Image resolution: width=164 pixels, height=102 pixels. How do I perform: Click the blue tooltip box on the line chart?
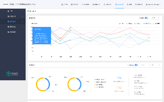[42, 36]
